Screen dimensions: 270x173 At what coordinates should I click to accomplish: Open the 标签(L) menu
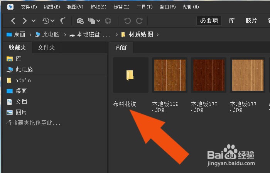coord(121,7)
